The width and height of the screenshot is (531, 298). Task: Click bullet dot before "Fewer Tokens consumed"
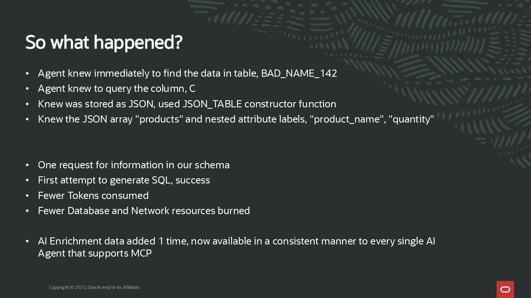click(27, 196)
